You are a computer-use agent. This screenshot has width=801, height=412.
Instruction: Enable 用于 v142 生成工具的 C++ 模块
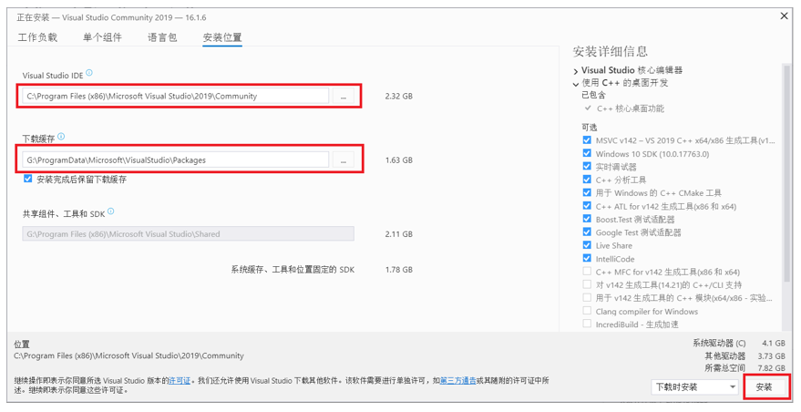point(587,297)
